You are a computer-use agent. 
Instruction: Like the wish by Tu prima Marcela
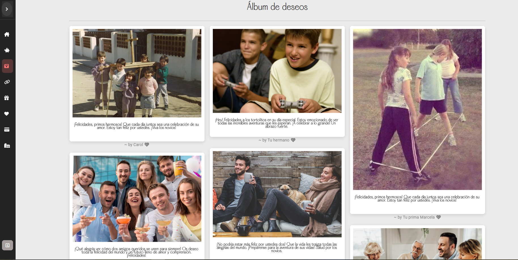point(439,217)
